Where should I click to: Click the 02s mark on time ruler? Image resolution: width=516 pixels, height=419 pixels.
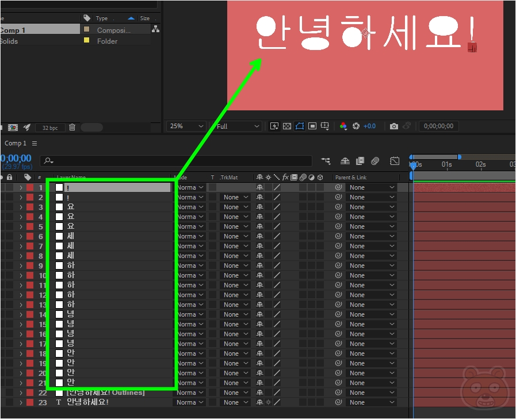(480, 164)
